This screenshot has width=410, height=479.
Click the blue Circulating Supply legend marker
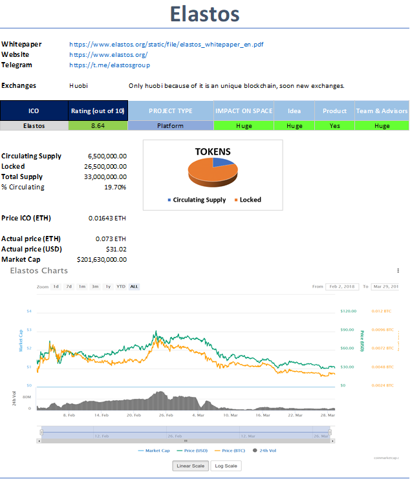point(169,200)
